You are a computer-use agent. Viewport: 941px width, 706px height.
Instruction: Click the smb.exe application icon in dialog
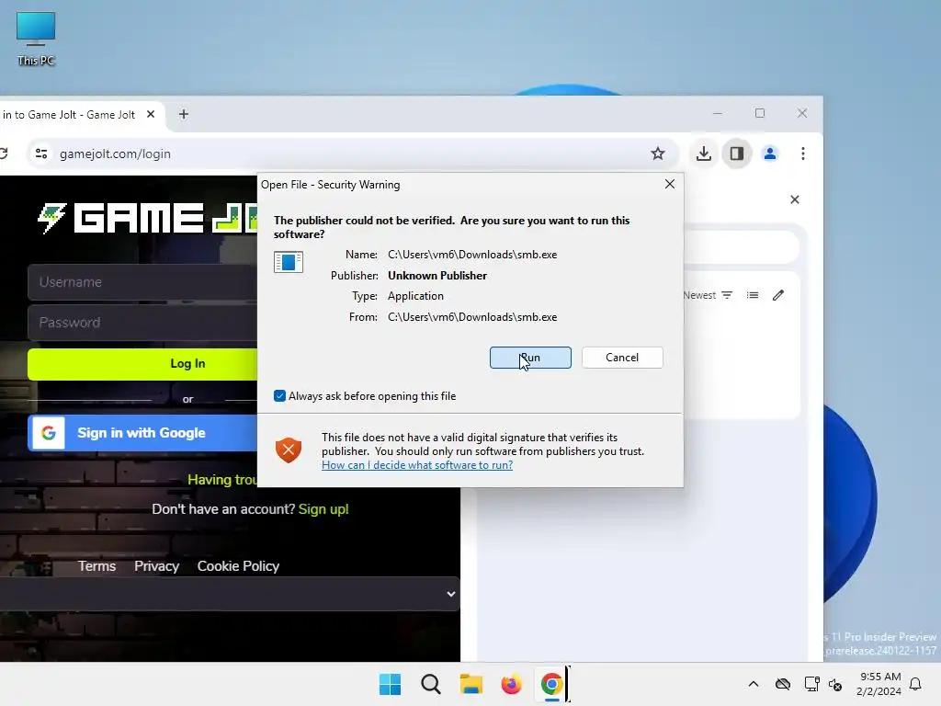[x=288, y=262]
